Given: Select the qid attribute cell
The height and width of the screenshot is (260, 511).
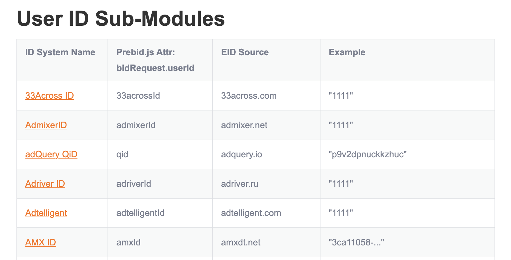Looking at the screenshot, I should pyautogui.click(x=122, y=154).
